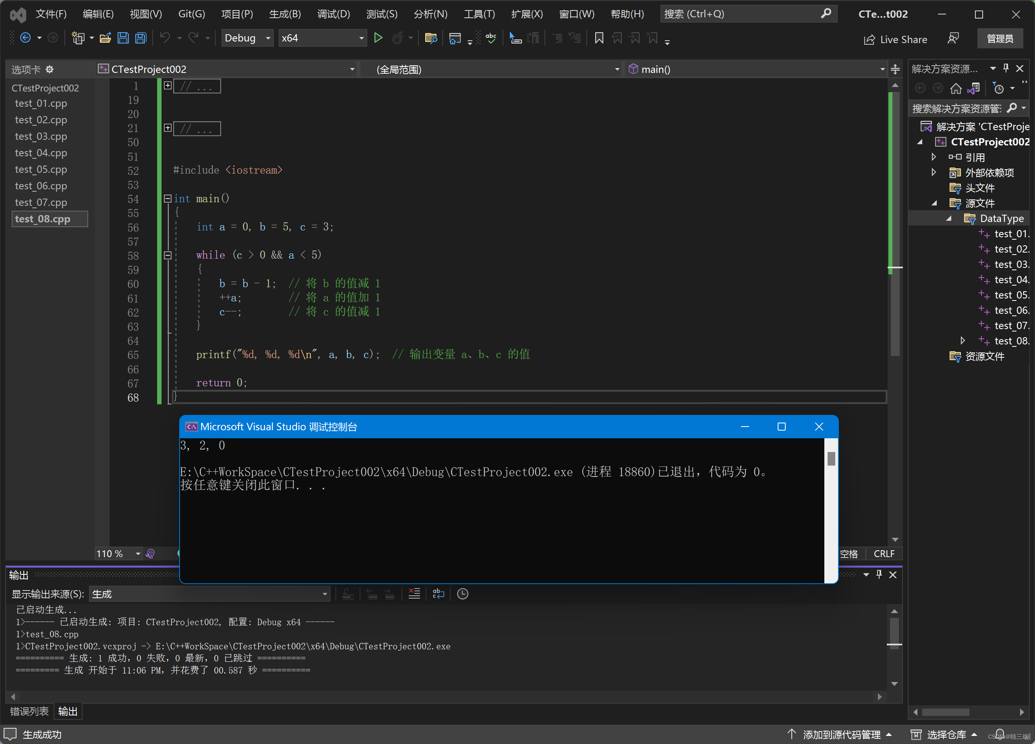Expand the 引用 references tree node
Viewport: 1035px width, 744px height.
pyautogui.click(x=933, y=157)
